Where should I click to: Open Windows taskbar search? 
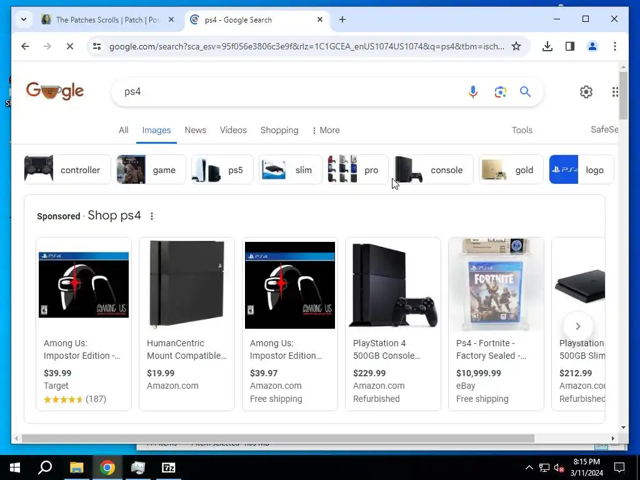(45, 467)
